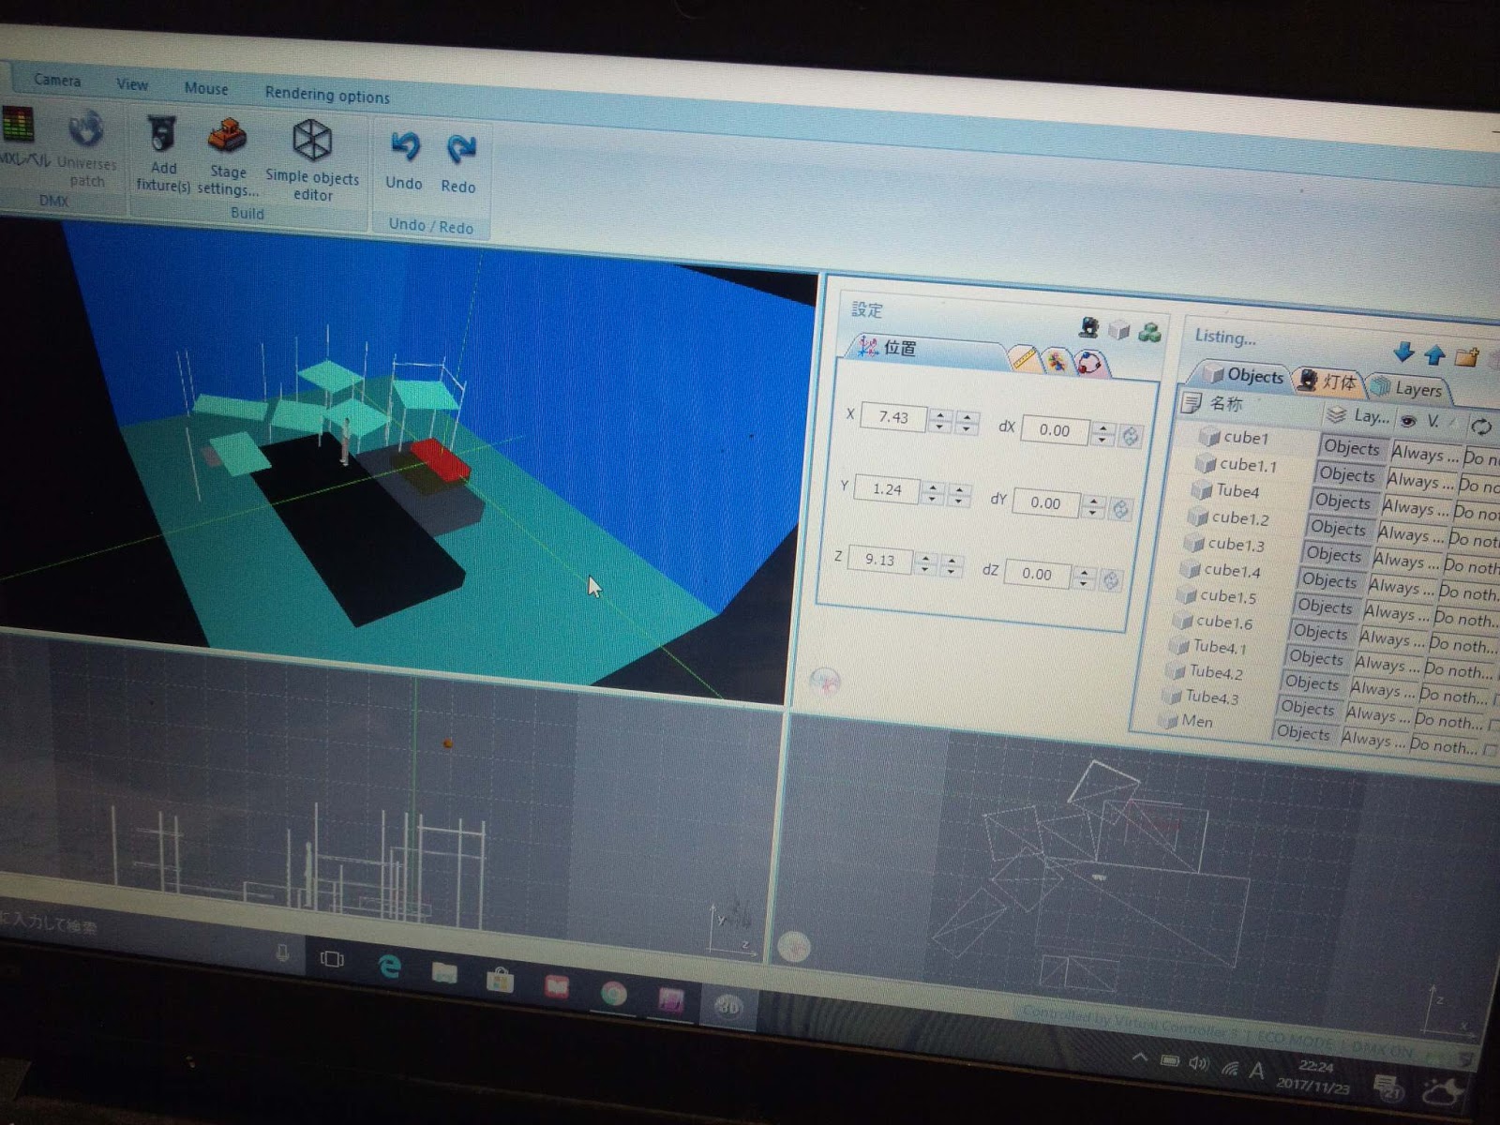
Task: Click the stepper directly beside Z value 9.13
Action: (x=924, y=563)
